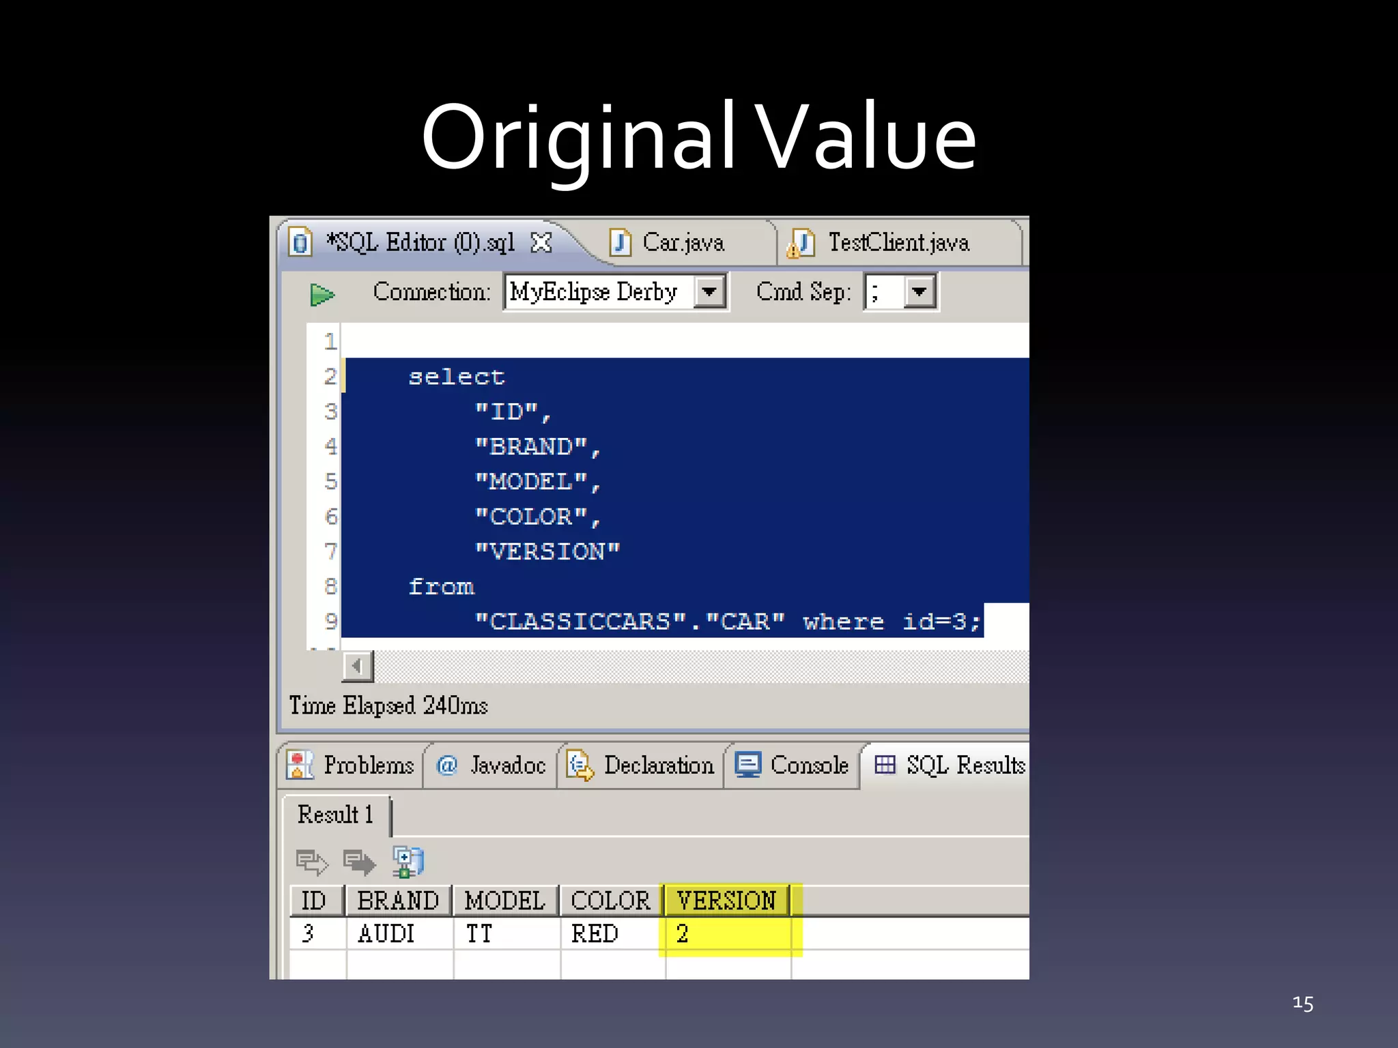Click the MODEL column header

[506, 901]
